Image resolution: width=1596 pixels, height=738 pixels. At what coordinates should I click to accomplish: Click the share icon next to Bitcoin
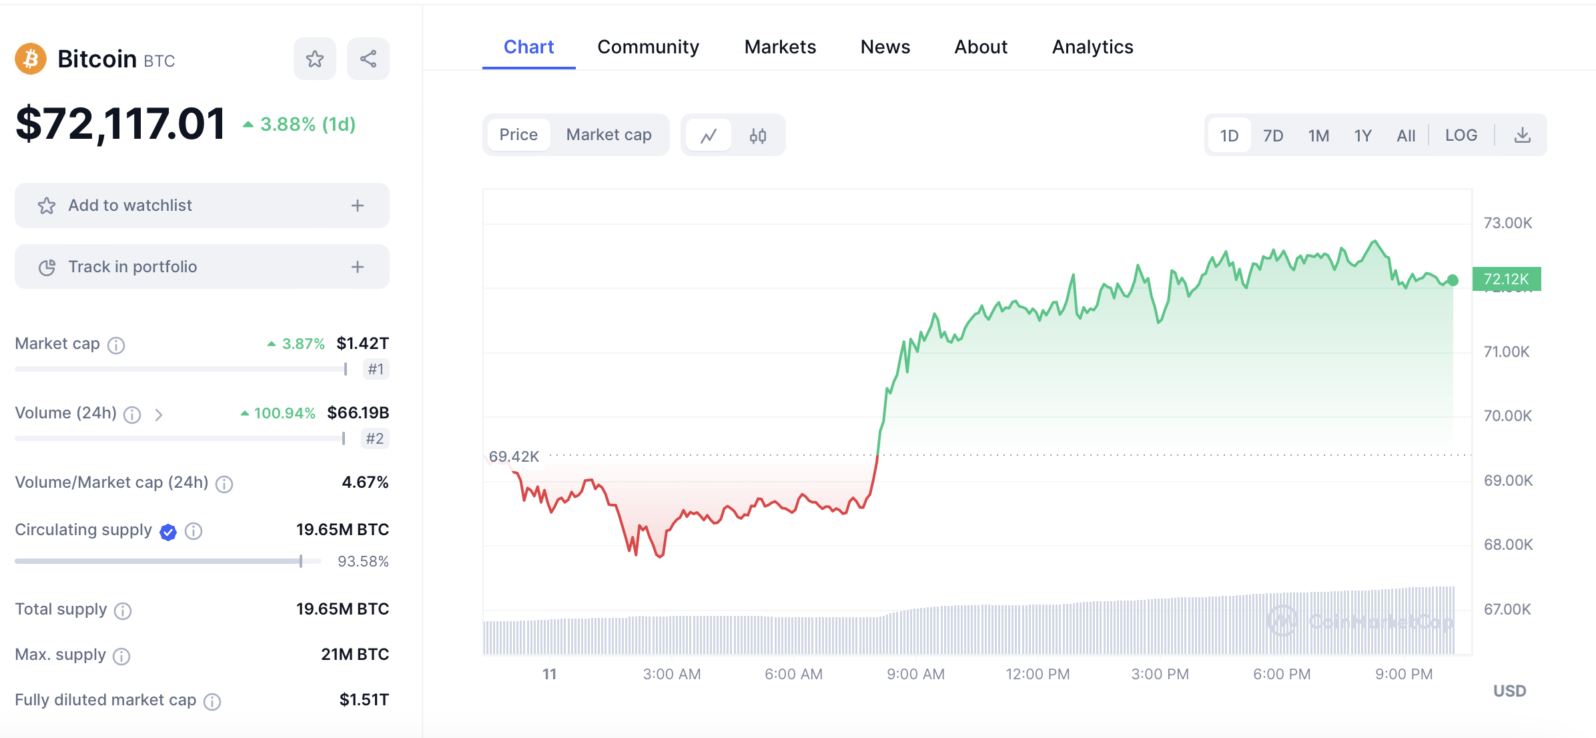click(x=368, y=59)
